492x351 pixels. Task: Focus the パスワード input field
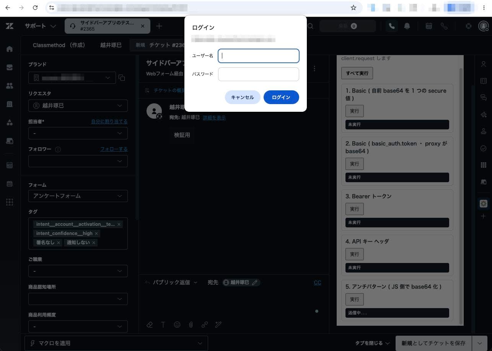click(259, 74)
